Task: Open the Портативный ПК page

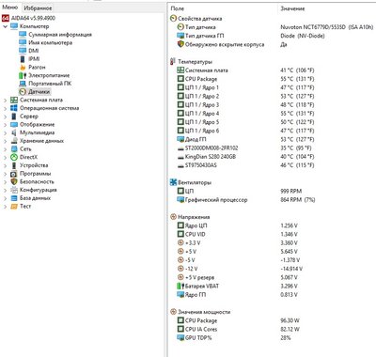Action: click(50, 84)
